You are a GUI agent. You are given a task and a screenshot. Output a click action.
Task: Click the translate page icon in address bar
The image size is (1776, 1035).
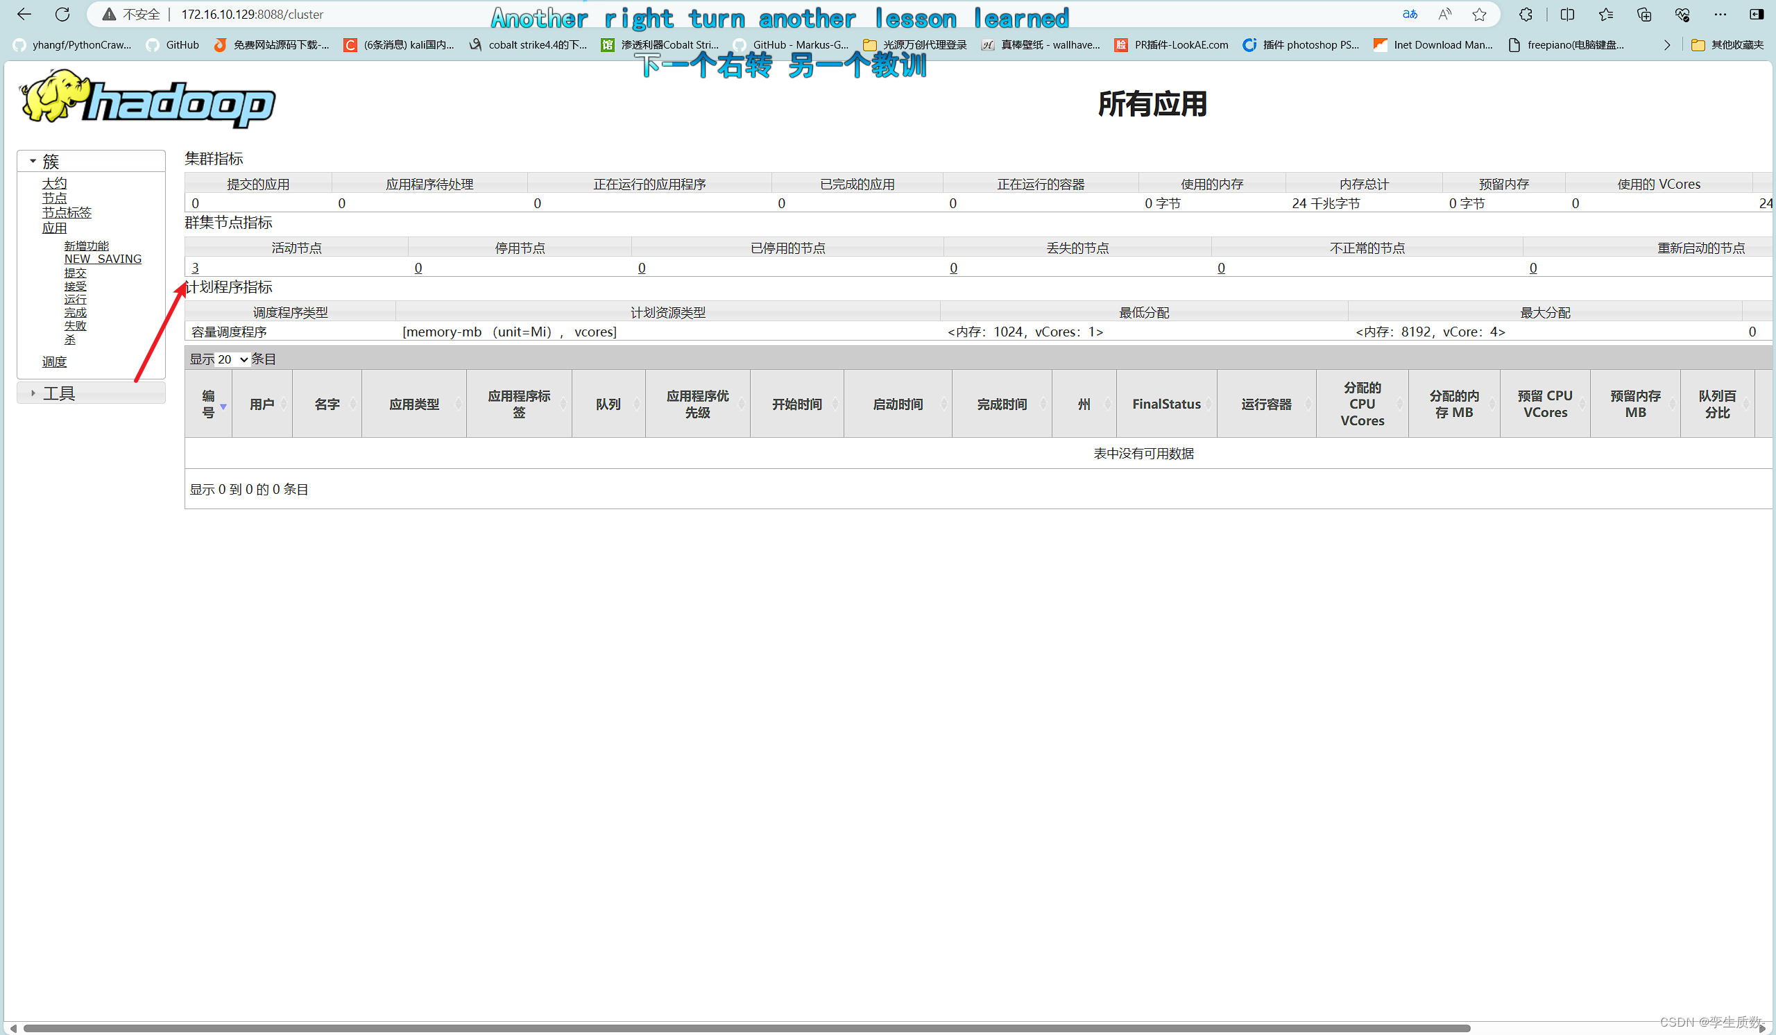1410,14
